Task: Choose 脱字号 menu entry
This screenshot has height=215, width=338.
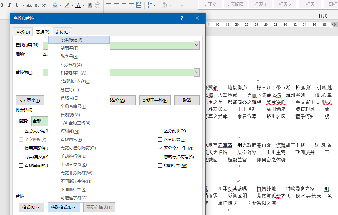Action: click(79, 56)
